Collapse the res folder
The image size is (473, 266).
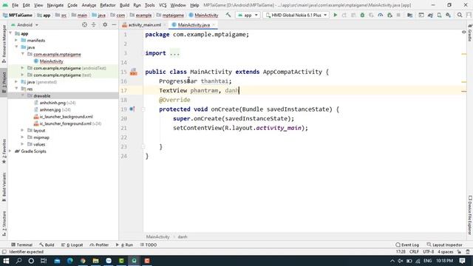[x=16, y=89]
